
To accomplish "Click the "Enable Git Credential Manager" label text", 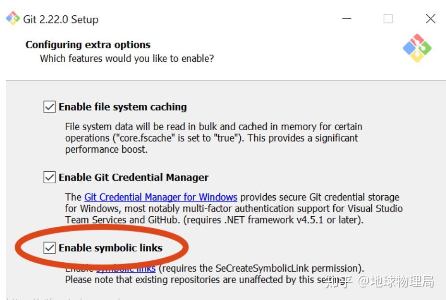I will point(133,178).
